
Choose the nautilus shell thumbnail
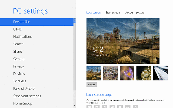[x=144, y=73]
